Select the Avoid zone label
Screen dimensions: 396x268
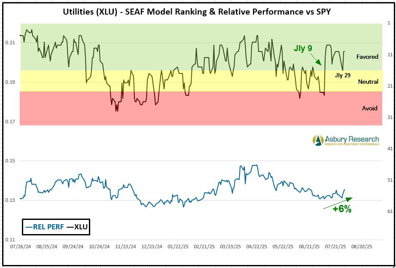pyautogui.click(x=369, y=108)
